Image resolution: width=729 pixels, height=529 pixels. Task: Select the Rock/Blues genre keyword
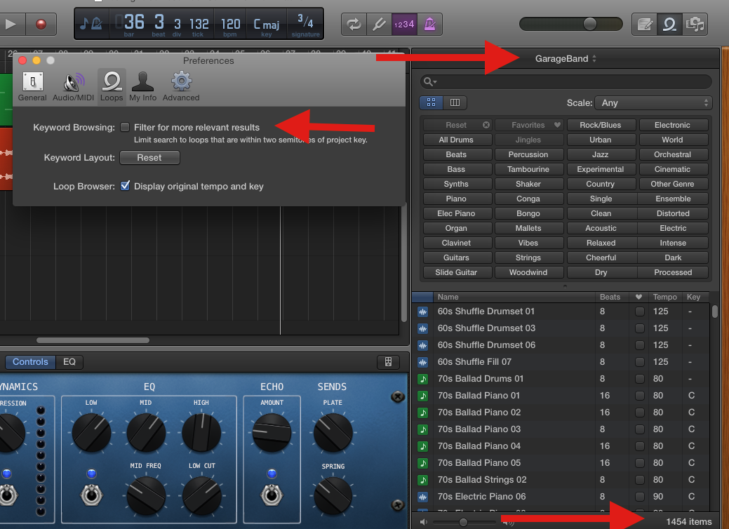600,125
